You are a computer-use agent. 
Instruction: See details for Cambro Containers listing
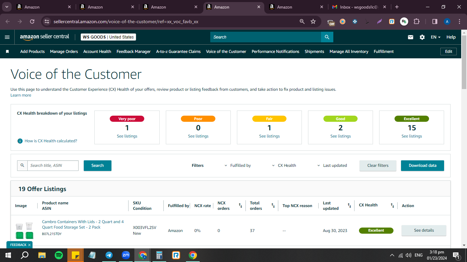tap(424, 230)
